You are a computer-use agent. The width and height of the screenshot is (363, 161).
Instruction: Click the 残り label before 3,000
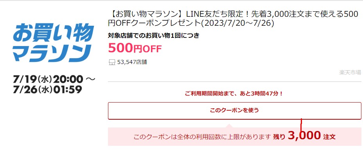(279, 137)
